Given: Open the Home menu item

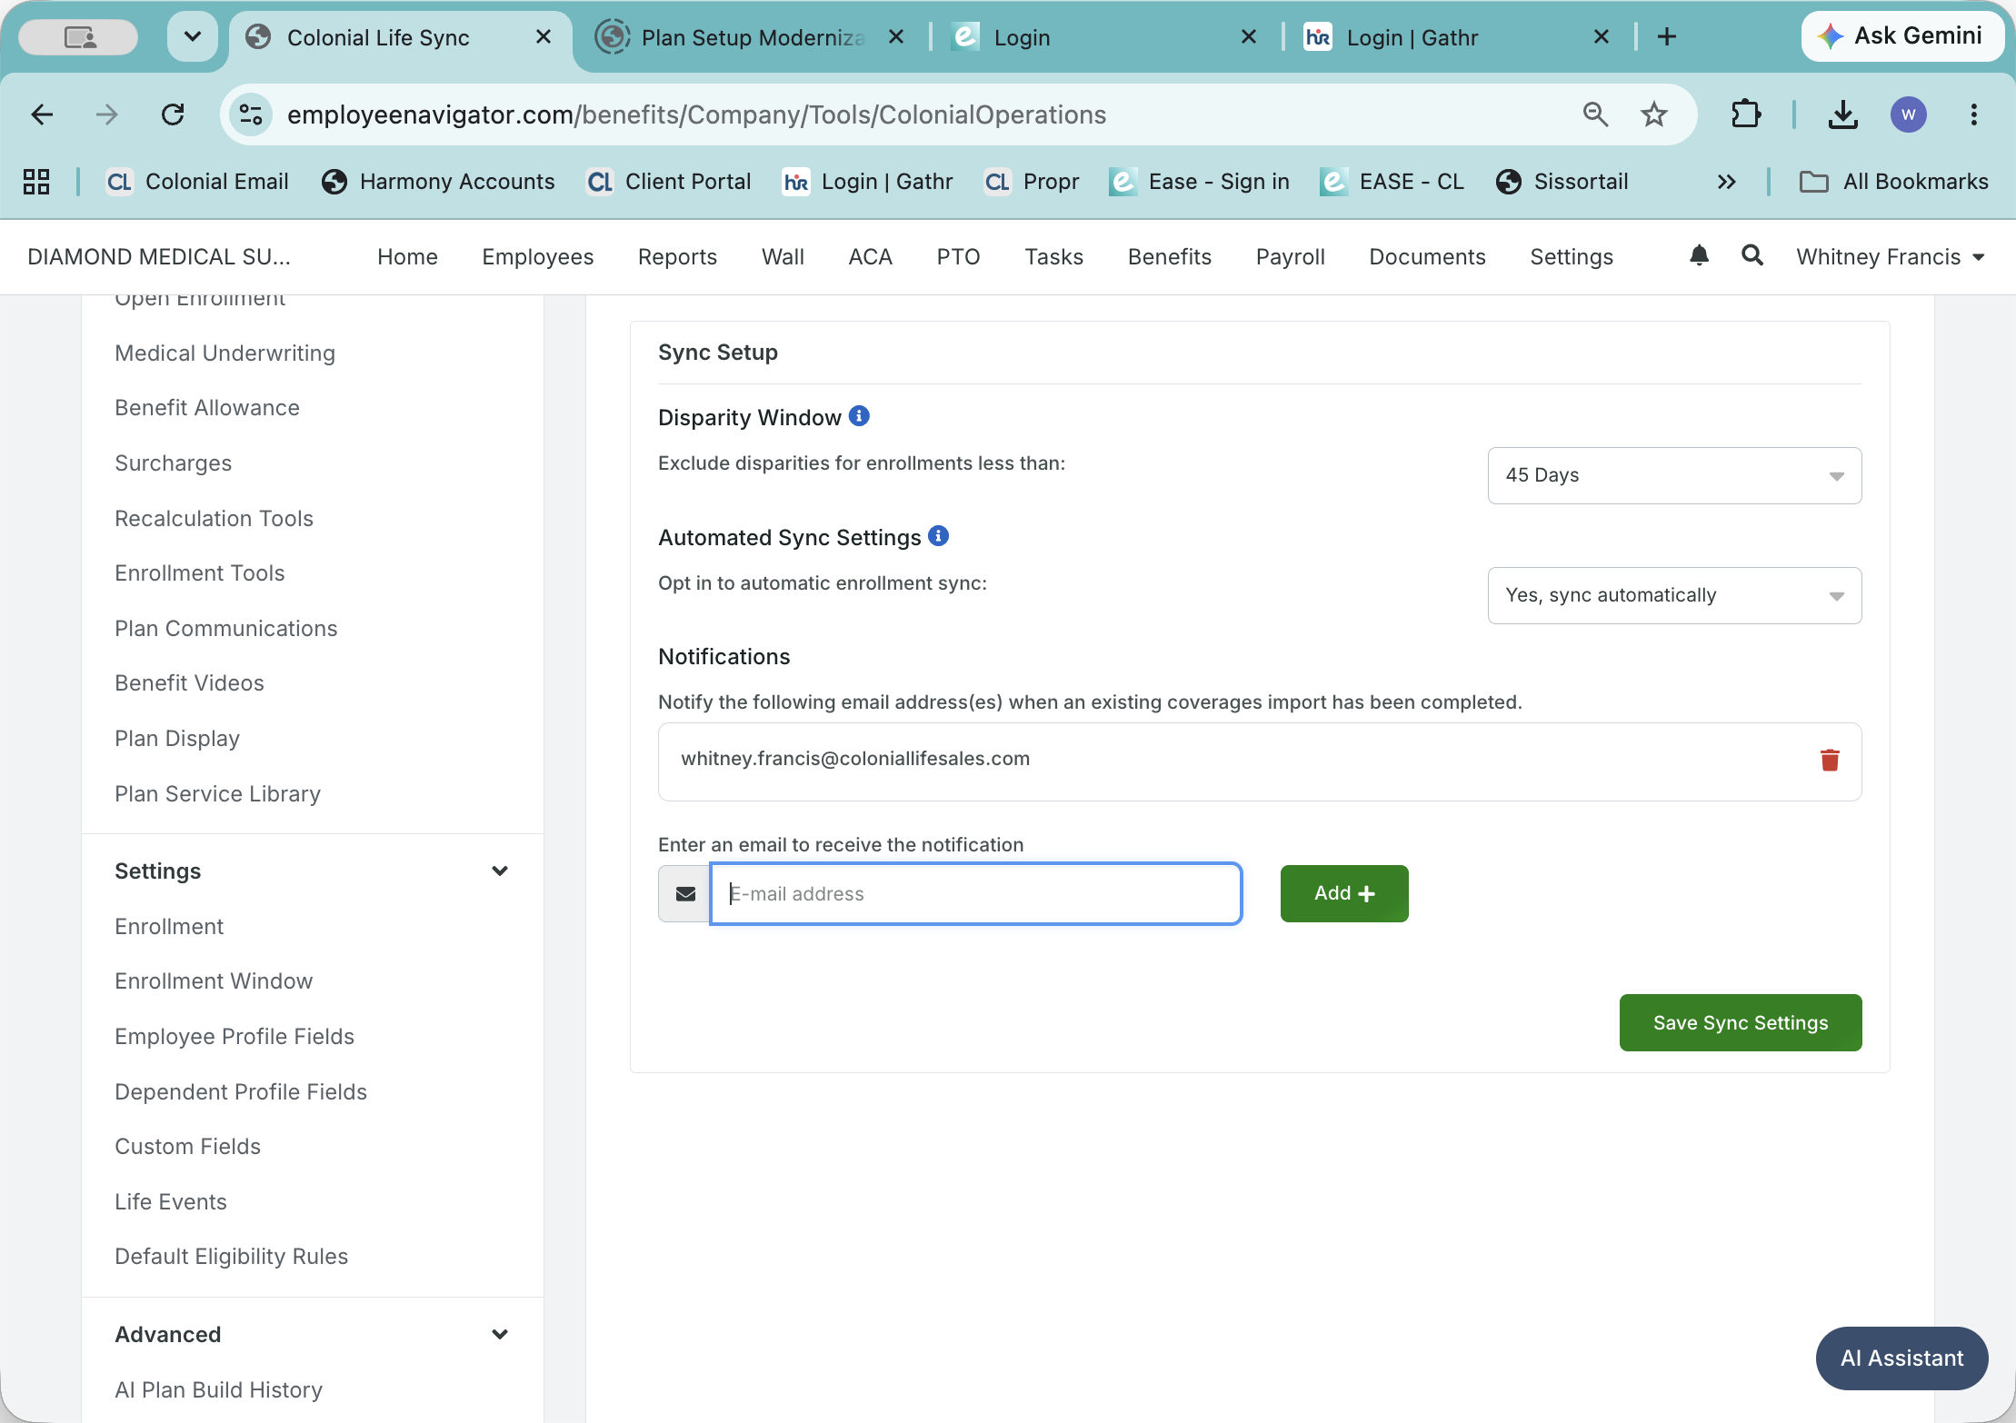Looking at the screenshot, I should tap(407, 257).
